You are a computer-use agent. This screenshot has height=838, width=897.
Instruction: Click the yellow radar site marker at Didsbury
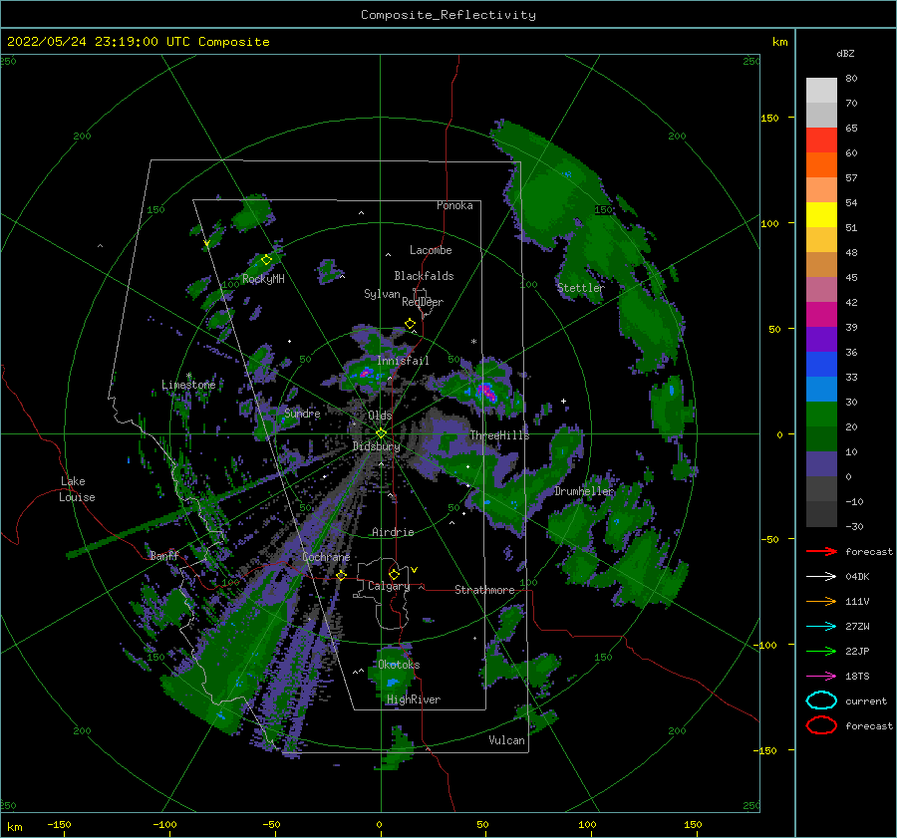381,433
